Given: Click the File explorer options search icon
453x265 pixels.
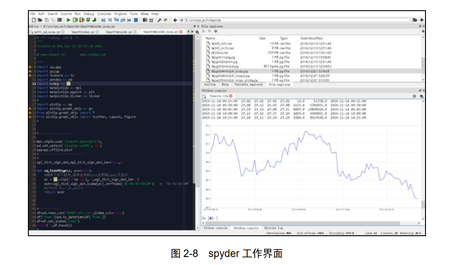Looking at the screenshot, I should pyautogui.click(x=423, y=31).
